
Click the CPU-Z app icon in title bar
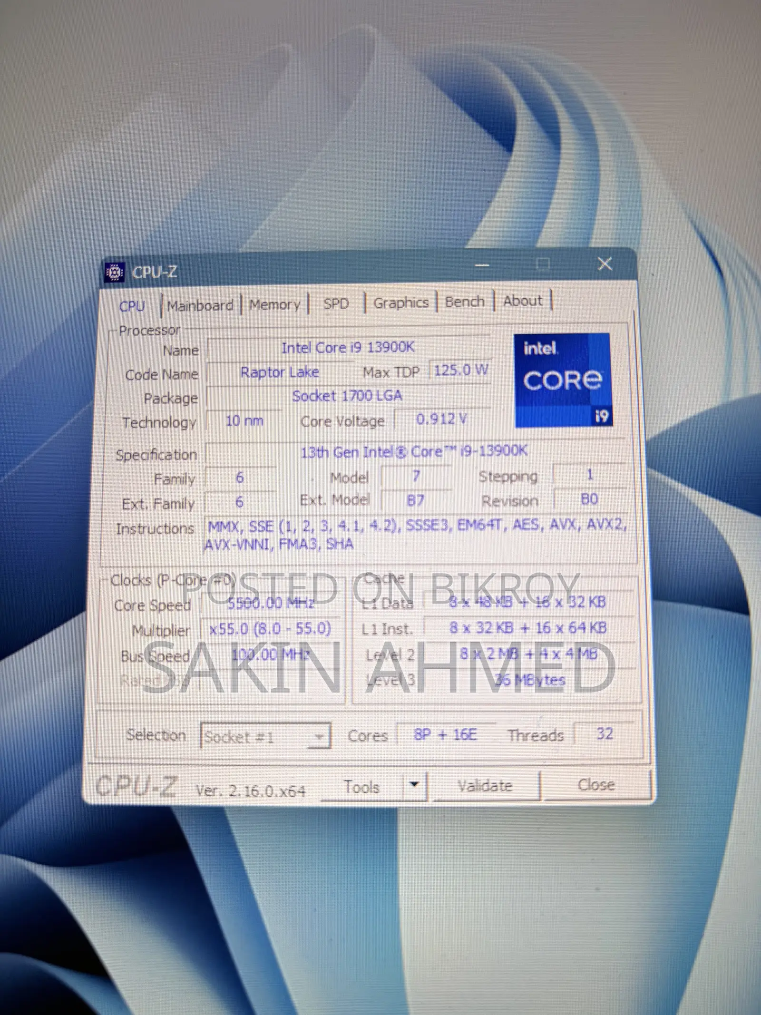pyautogui.click(x=114, y=272)
